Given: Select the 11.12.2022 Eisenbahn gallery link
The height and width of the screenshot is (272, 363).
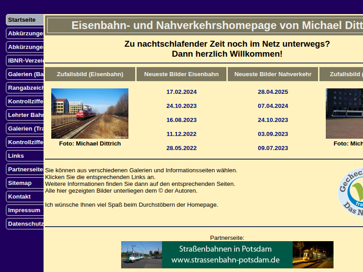Looking at the screenshot, I should (x=181, y=134).
